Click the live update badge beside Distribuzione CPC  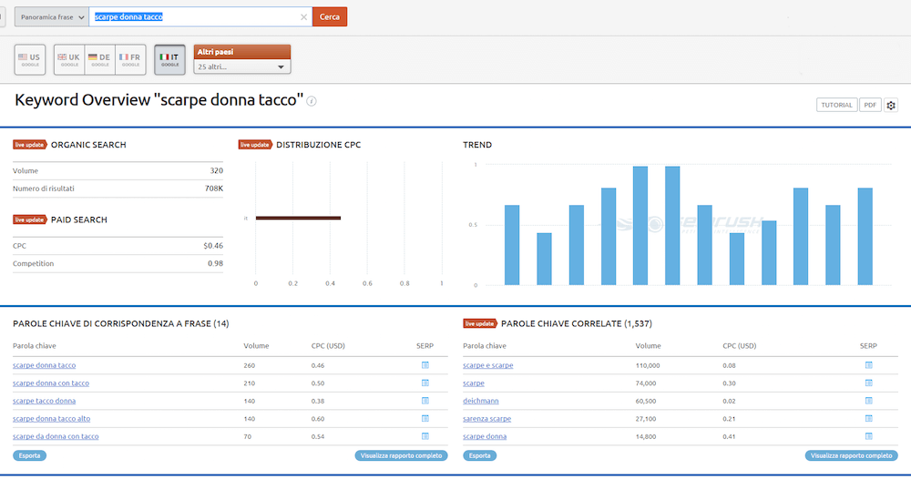point(254,145)
